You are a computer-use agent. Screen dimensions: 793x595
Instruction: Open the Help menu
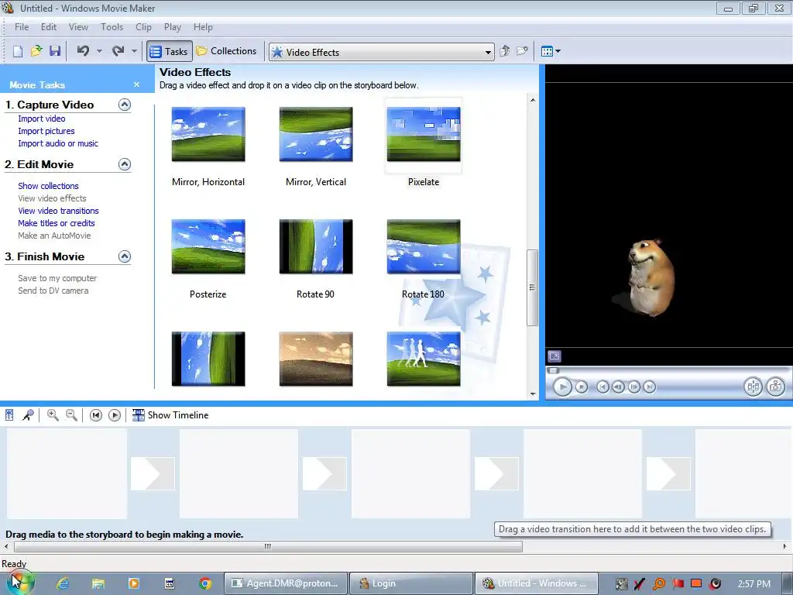click(x=203, y=27)
